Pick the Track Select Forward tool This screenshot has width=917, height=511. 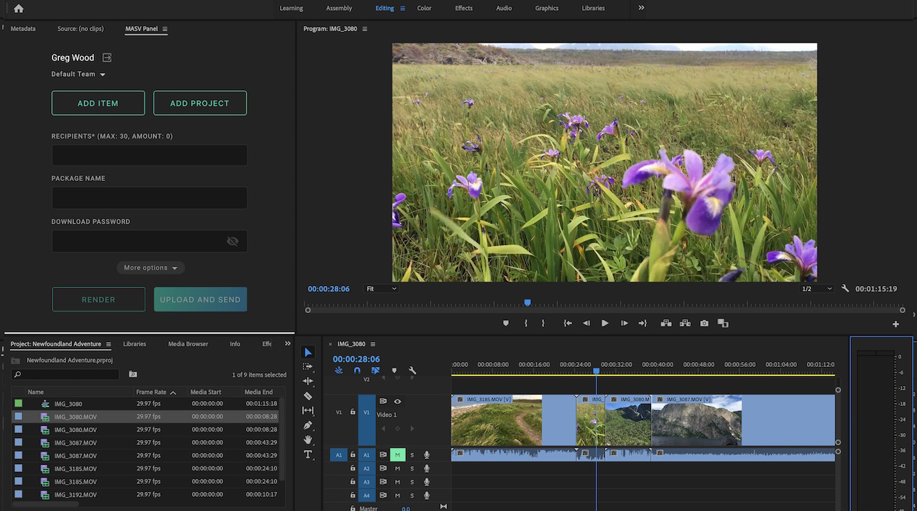point(308,367)
